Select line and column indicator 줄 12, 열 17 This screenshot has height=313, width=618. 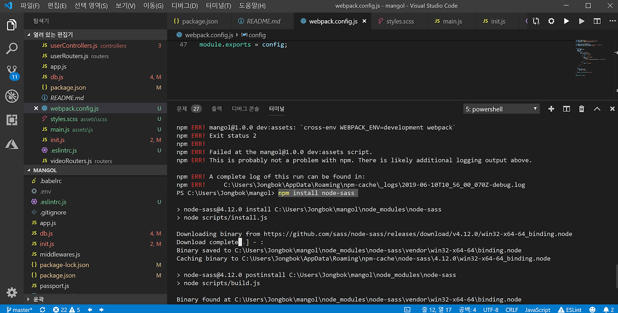click(437, 310)
